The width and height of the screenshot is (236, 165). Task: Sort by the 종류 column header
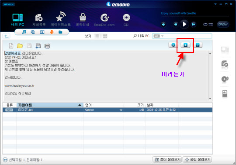click(x=10, y=105)
